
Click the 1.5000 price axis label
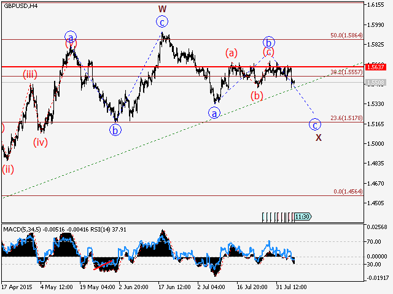[x=375, y=144]
